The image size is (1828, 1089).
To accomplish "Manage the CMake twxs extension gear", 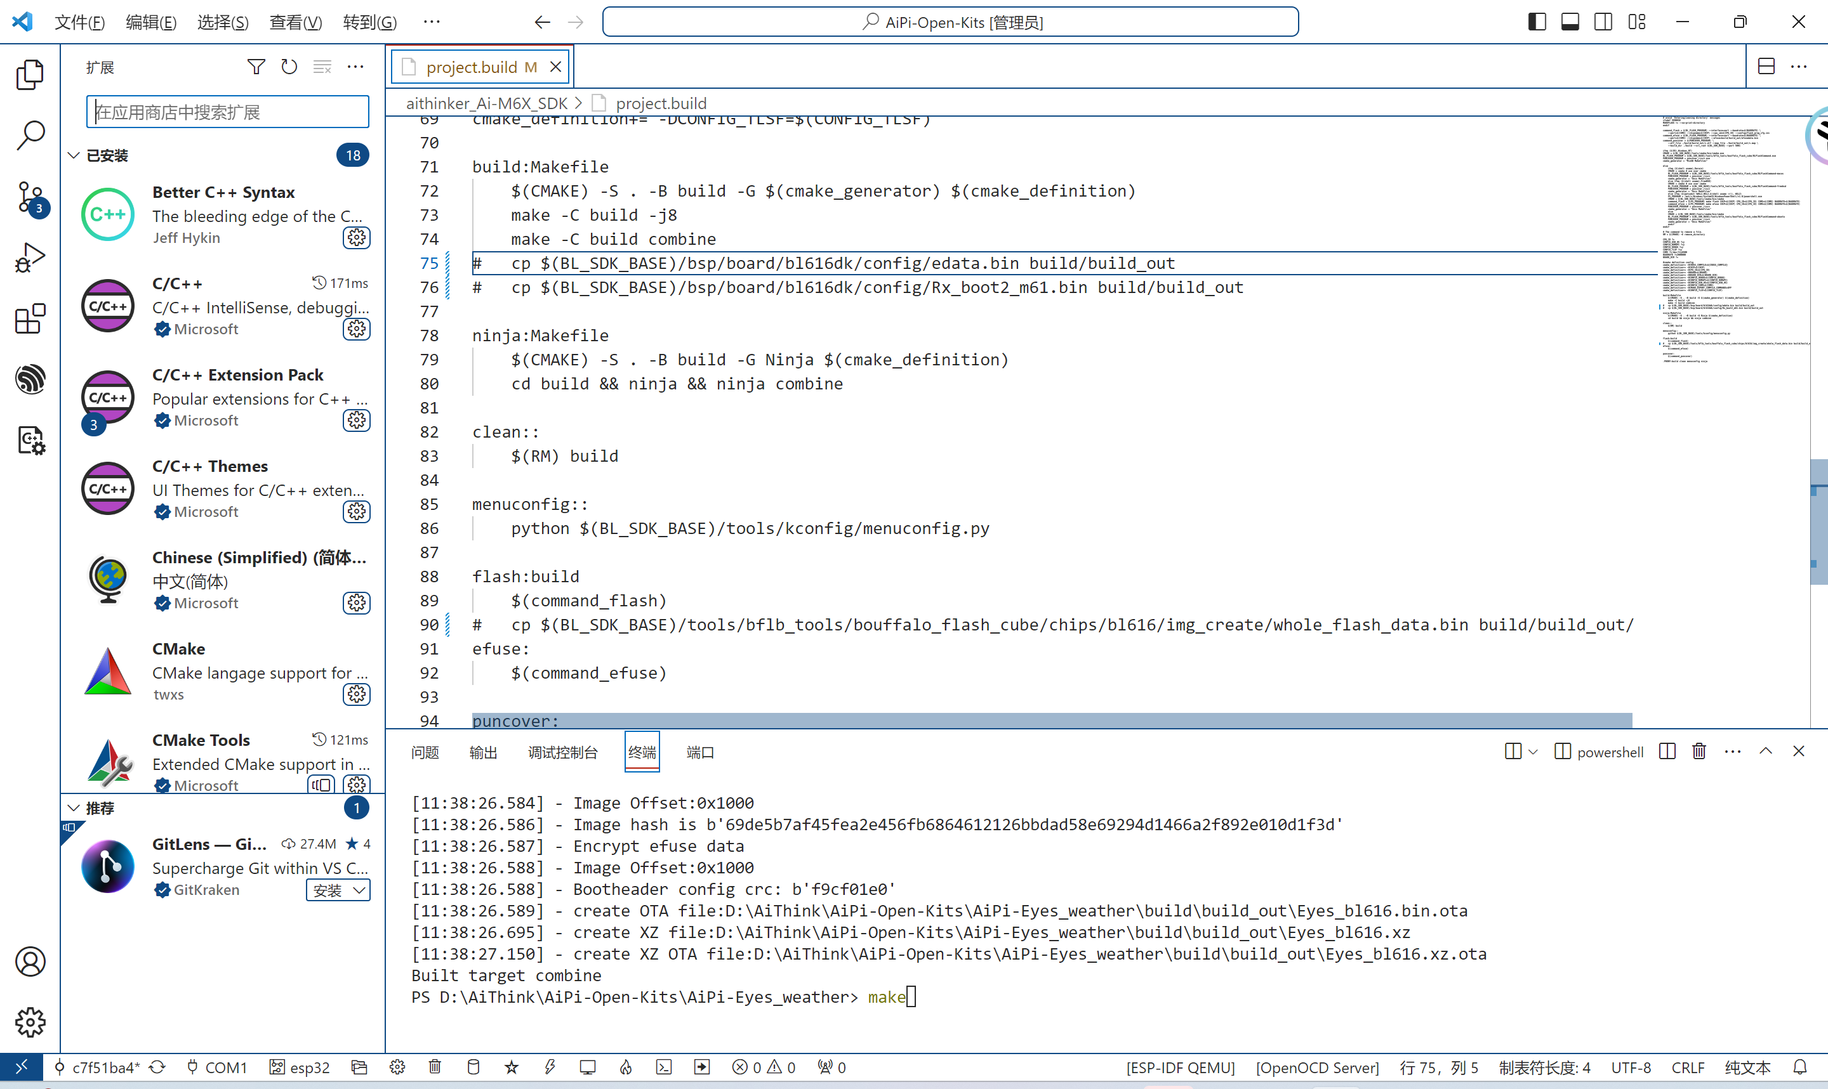I will 357,694.
